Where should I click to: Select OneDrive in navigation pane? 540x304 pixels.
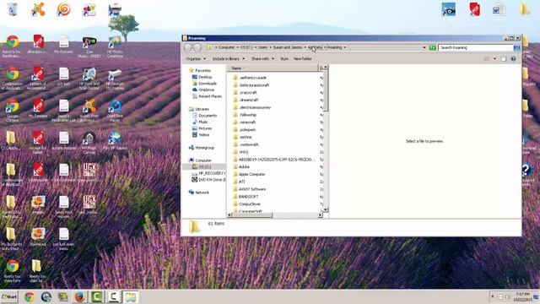[x=206, y=90]
